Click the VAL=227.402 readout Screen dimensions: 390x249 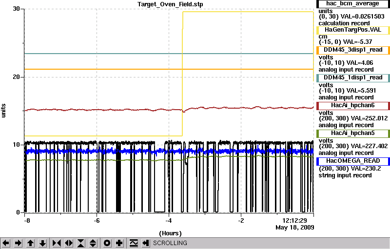click(x=370, y=146)
